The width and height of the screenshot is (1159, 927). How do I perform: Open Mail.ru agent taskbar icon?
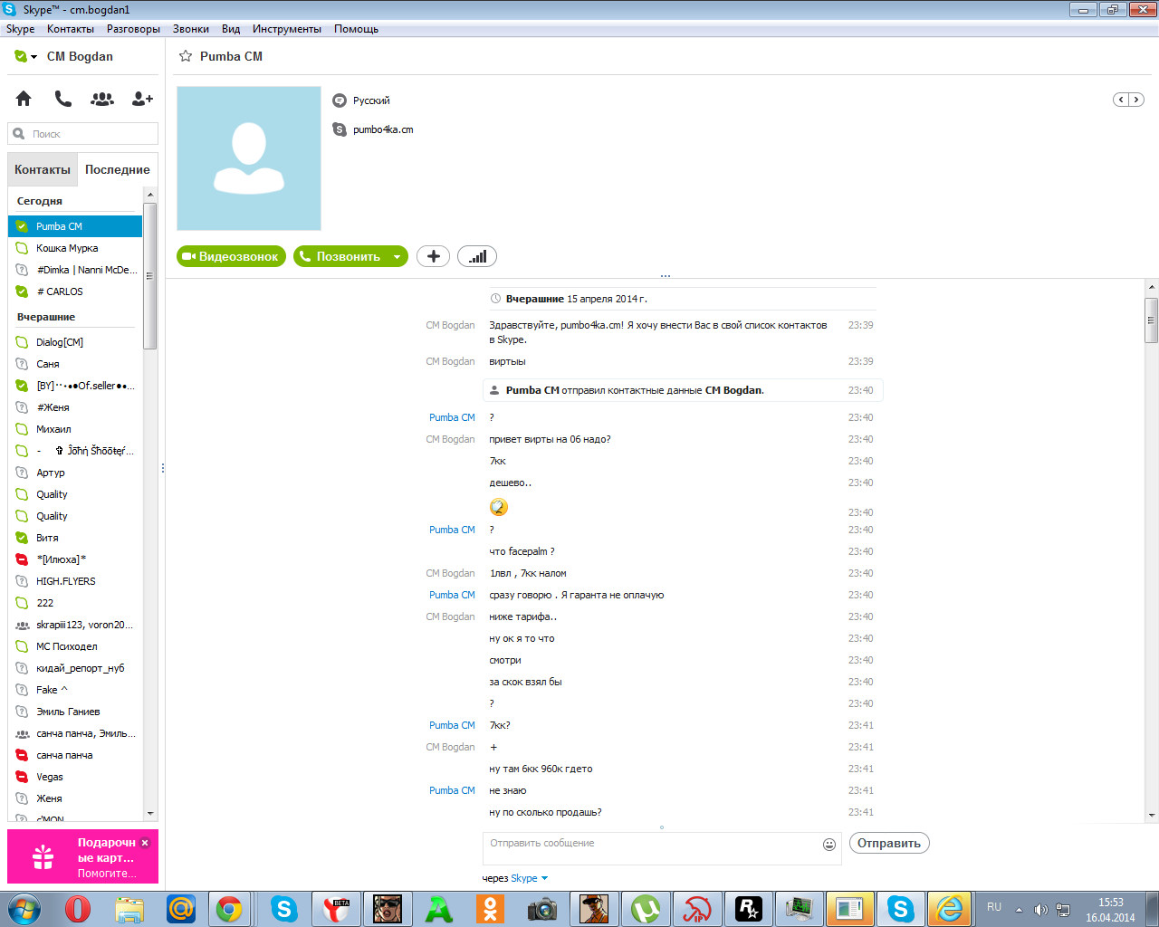point(181,909)
